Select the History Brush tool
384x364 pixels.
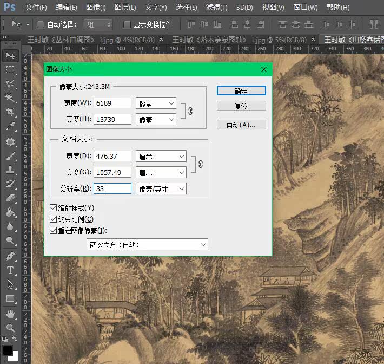click(x=10, y=184)
